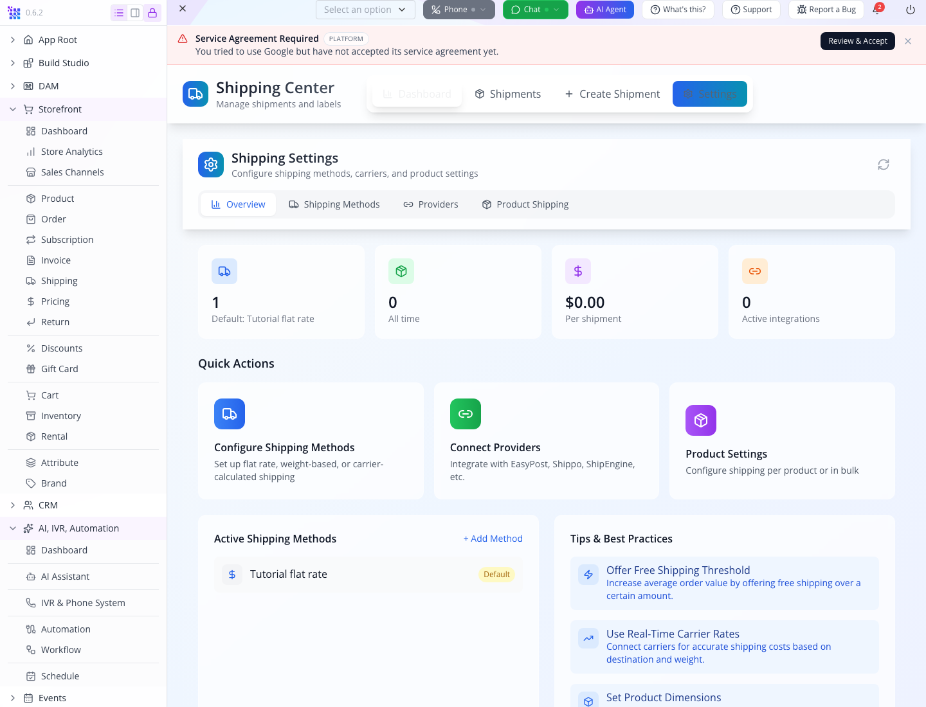Open the notifications bell icon
Image resolution: width=926 pixels, height=707 pixels.
[876, 10]
